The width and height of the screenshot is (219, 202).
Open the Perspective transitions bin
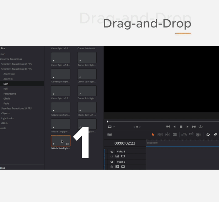pyautogui.click(x=10, y=94)
